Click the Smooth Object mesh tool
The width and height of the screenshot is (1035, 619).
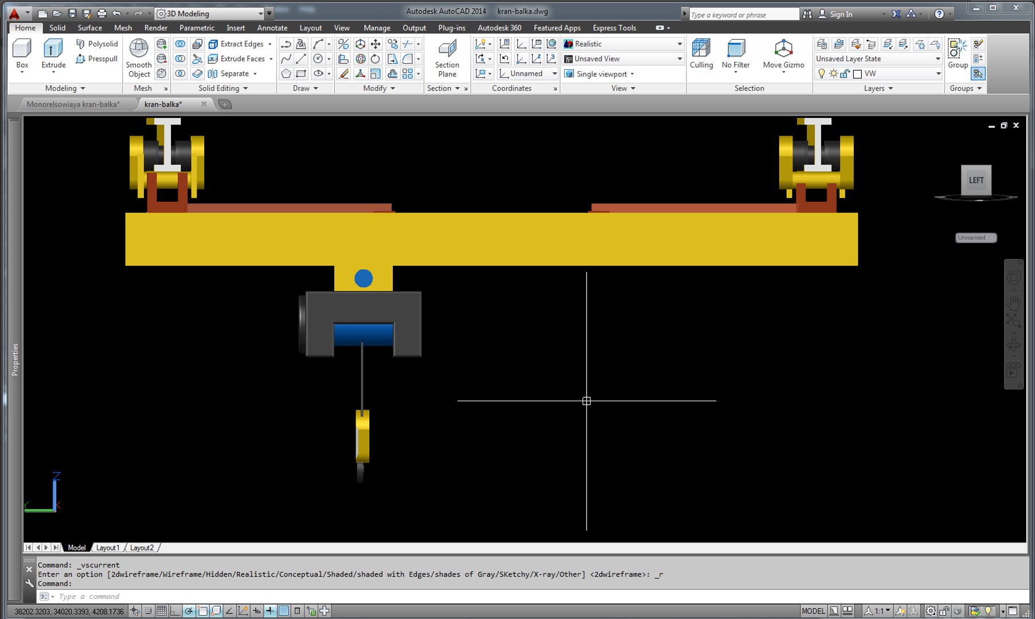coord(139,57)
